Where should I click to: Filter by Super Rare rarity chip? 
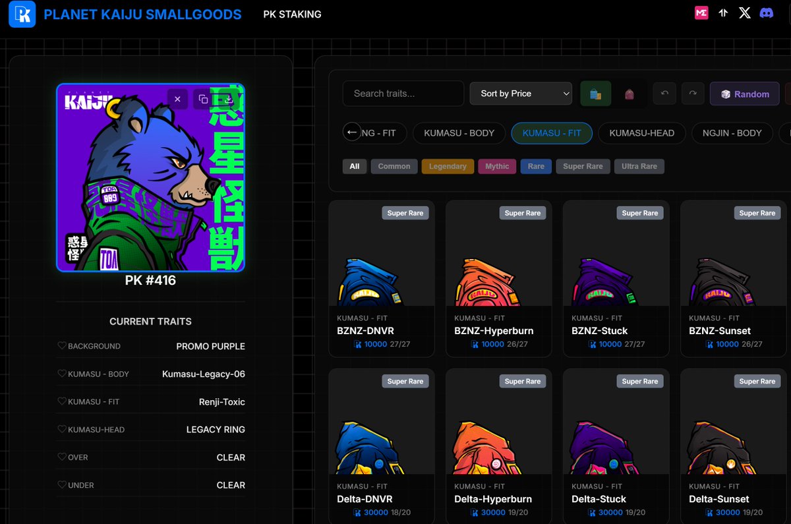coord(583,166)
